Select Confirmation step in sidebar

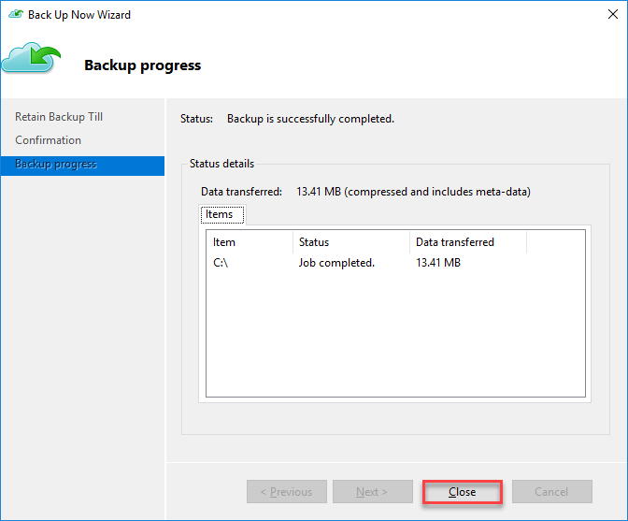pyautogui.click(x=48, y=140)
